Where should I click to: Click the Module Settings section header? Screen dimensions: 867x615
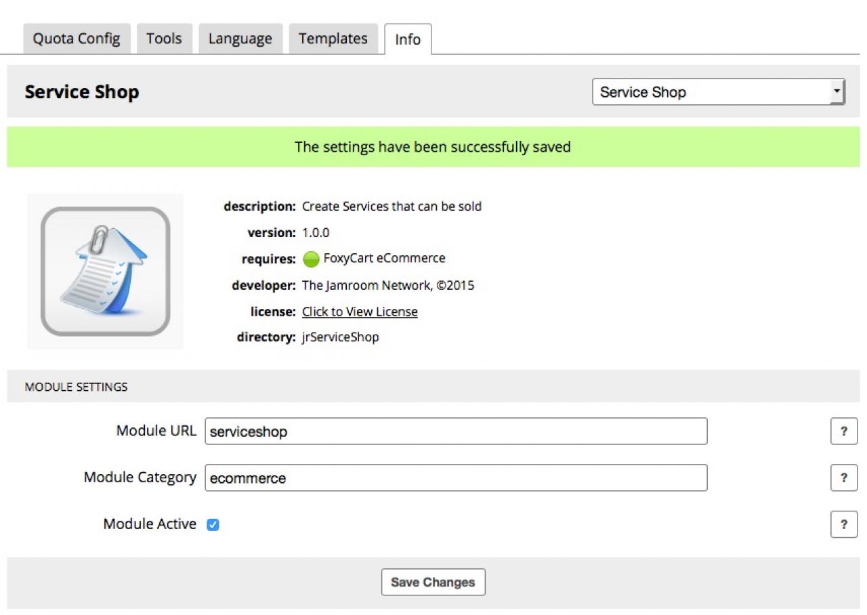pyautogui.click(x=76, y=387)
